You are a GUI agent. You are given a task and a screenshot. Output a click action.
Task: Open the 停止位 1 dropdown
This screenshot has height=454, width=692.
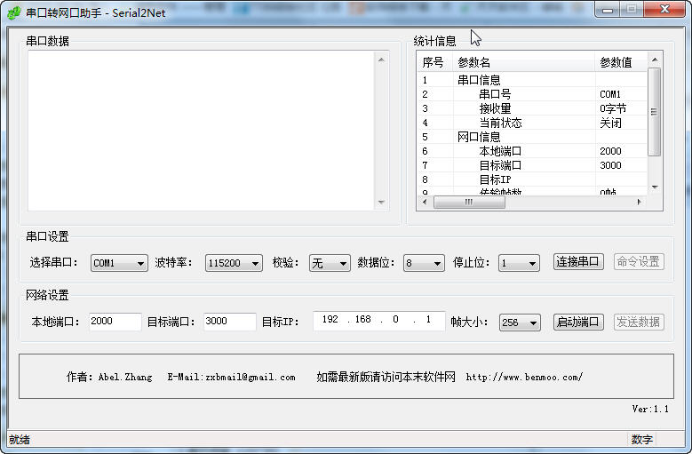tap(519, 263)
